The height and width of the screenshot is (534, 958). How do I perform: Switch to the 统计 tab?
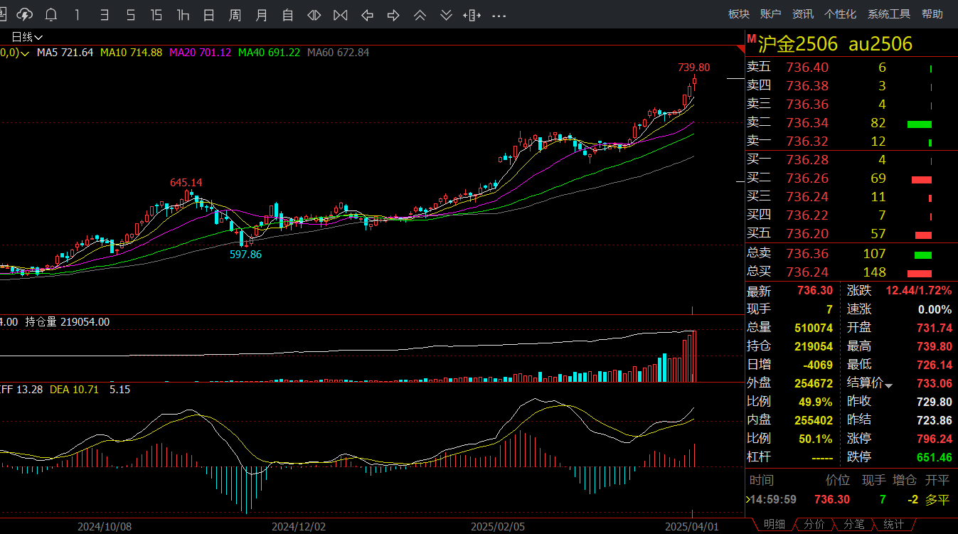(894, 524)
